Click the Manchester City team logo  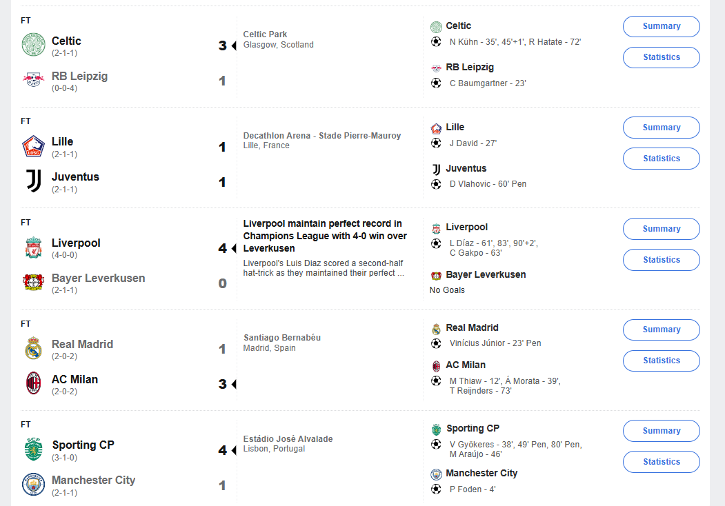(x=33, y=484)
